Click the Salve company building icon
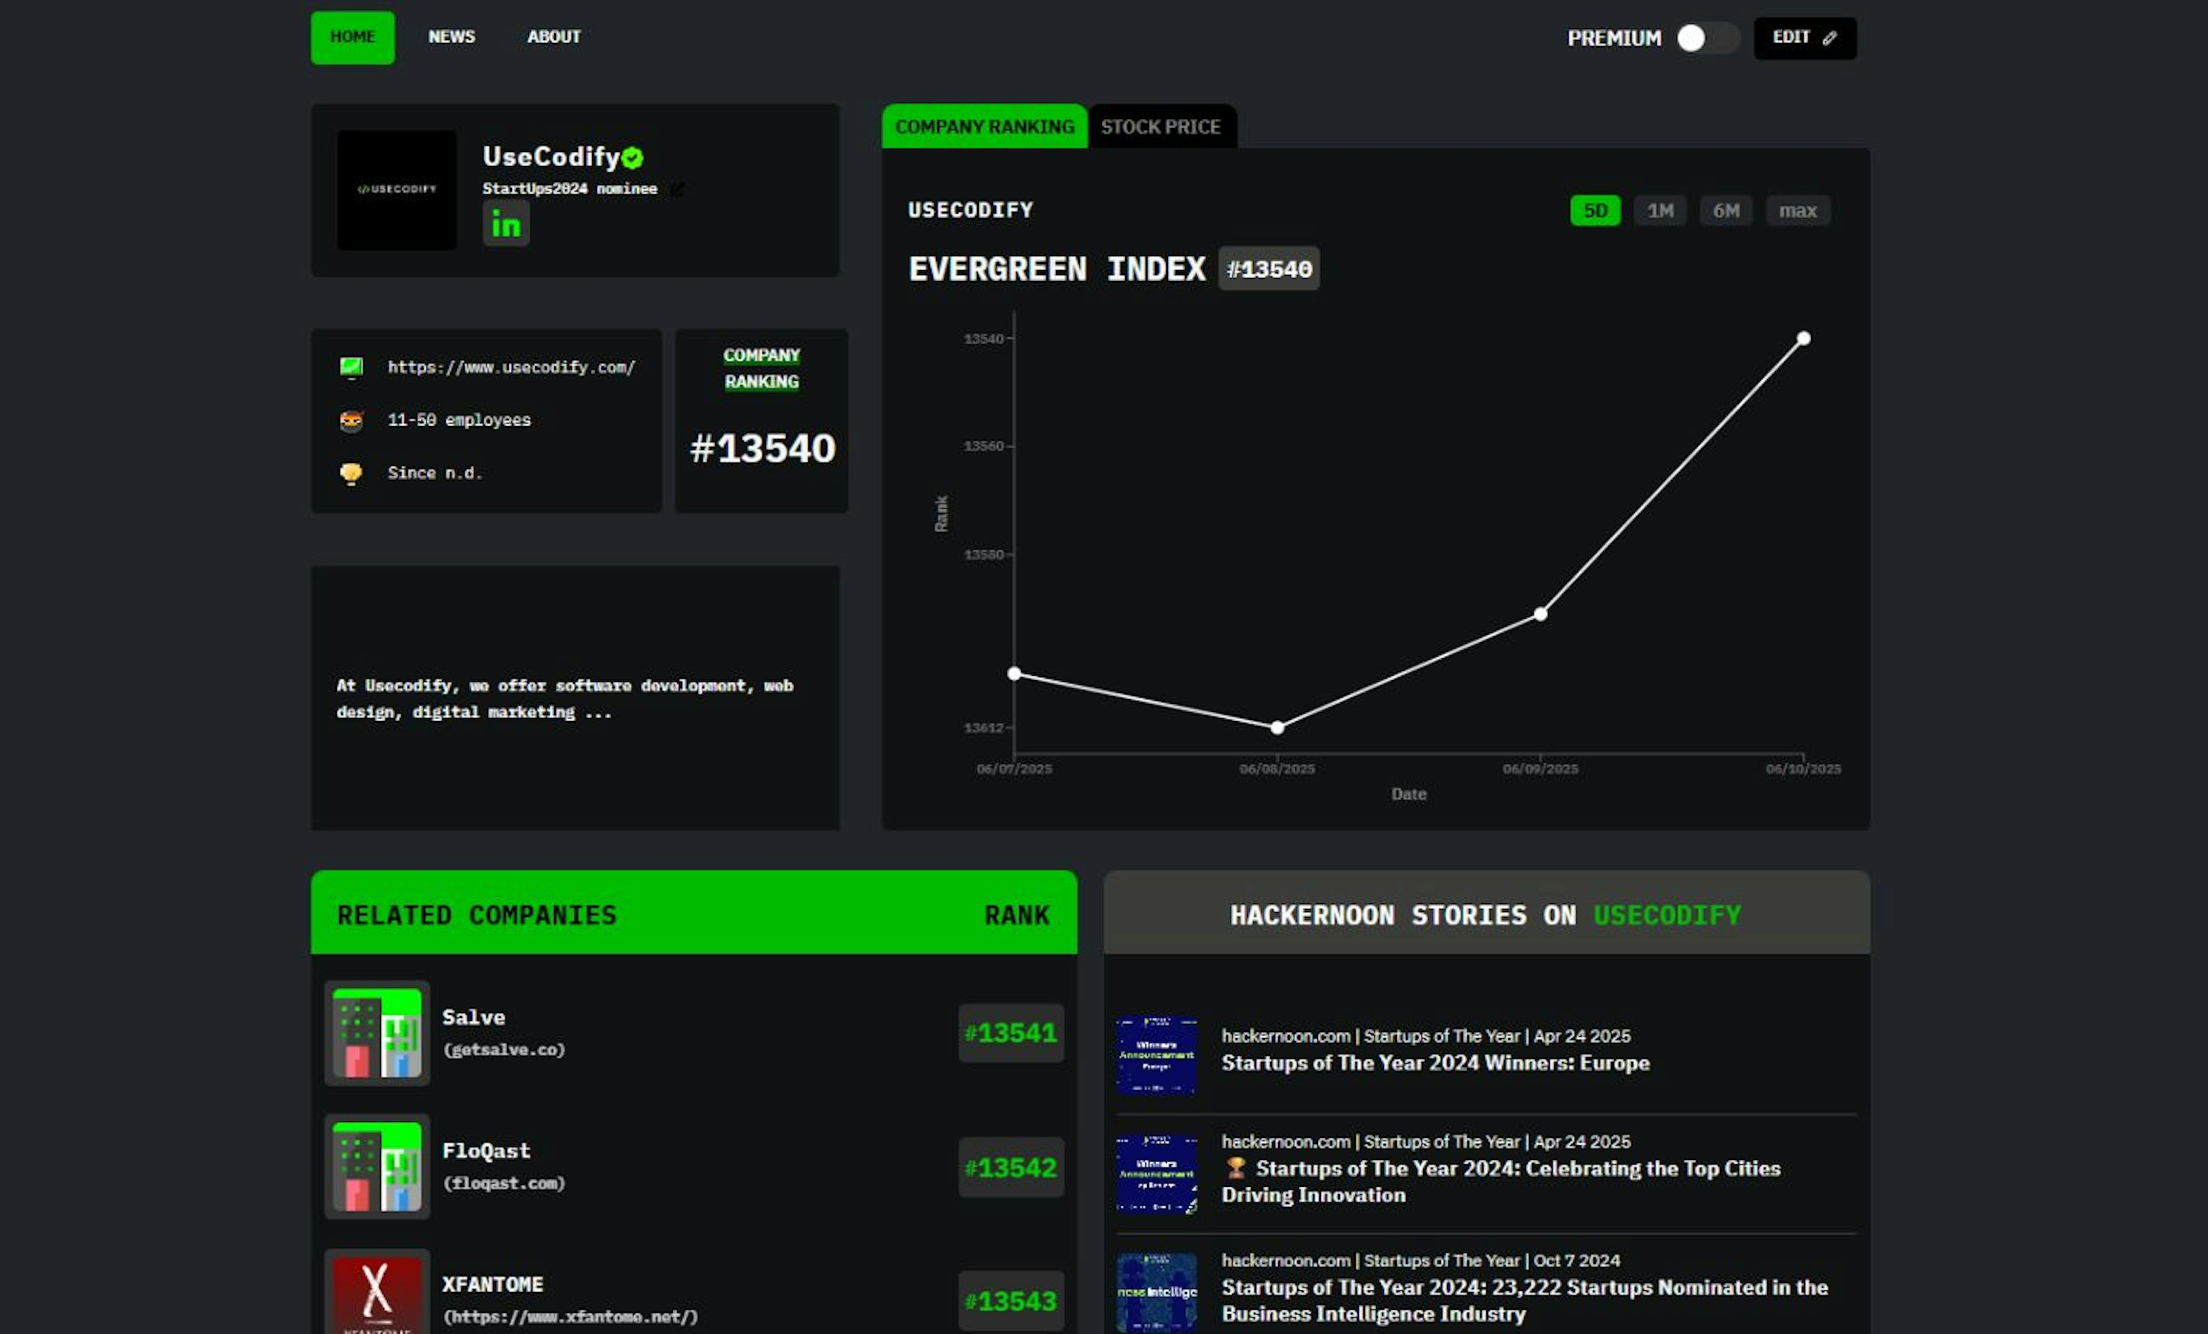Screen dimensions: 2208x1334 [377, 1032]
